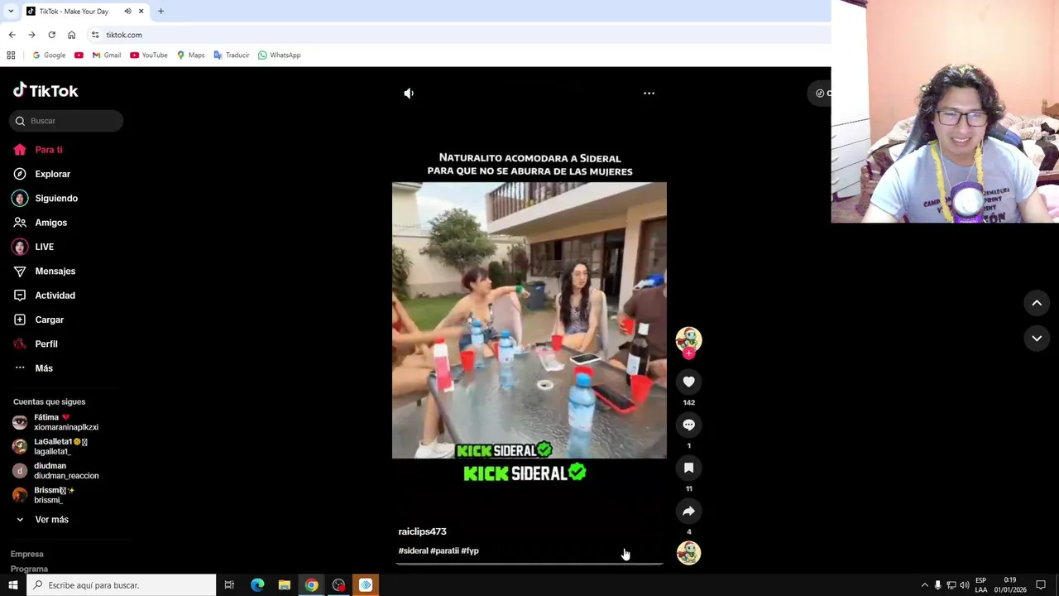Viewport: 1059px width, 596px height.
Task: Open Traducir bookmark
Action: (232, 55)
